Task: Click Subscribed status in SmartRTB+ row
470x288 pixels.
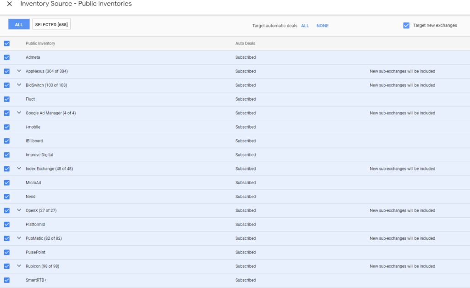Action: pyautogui.click(x=246, y=280)
